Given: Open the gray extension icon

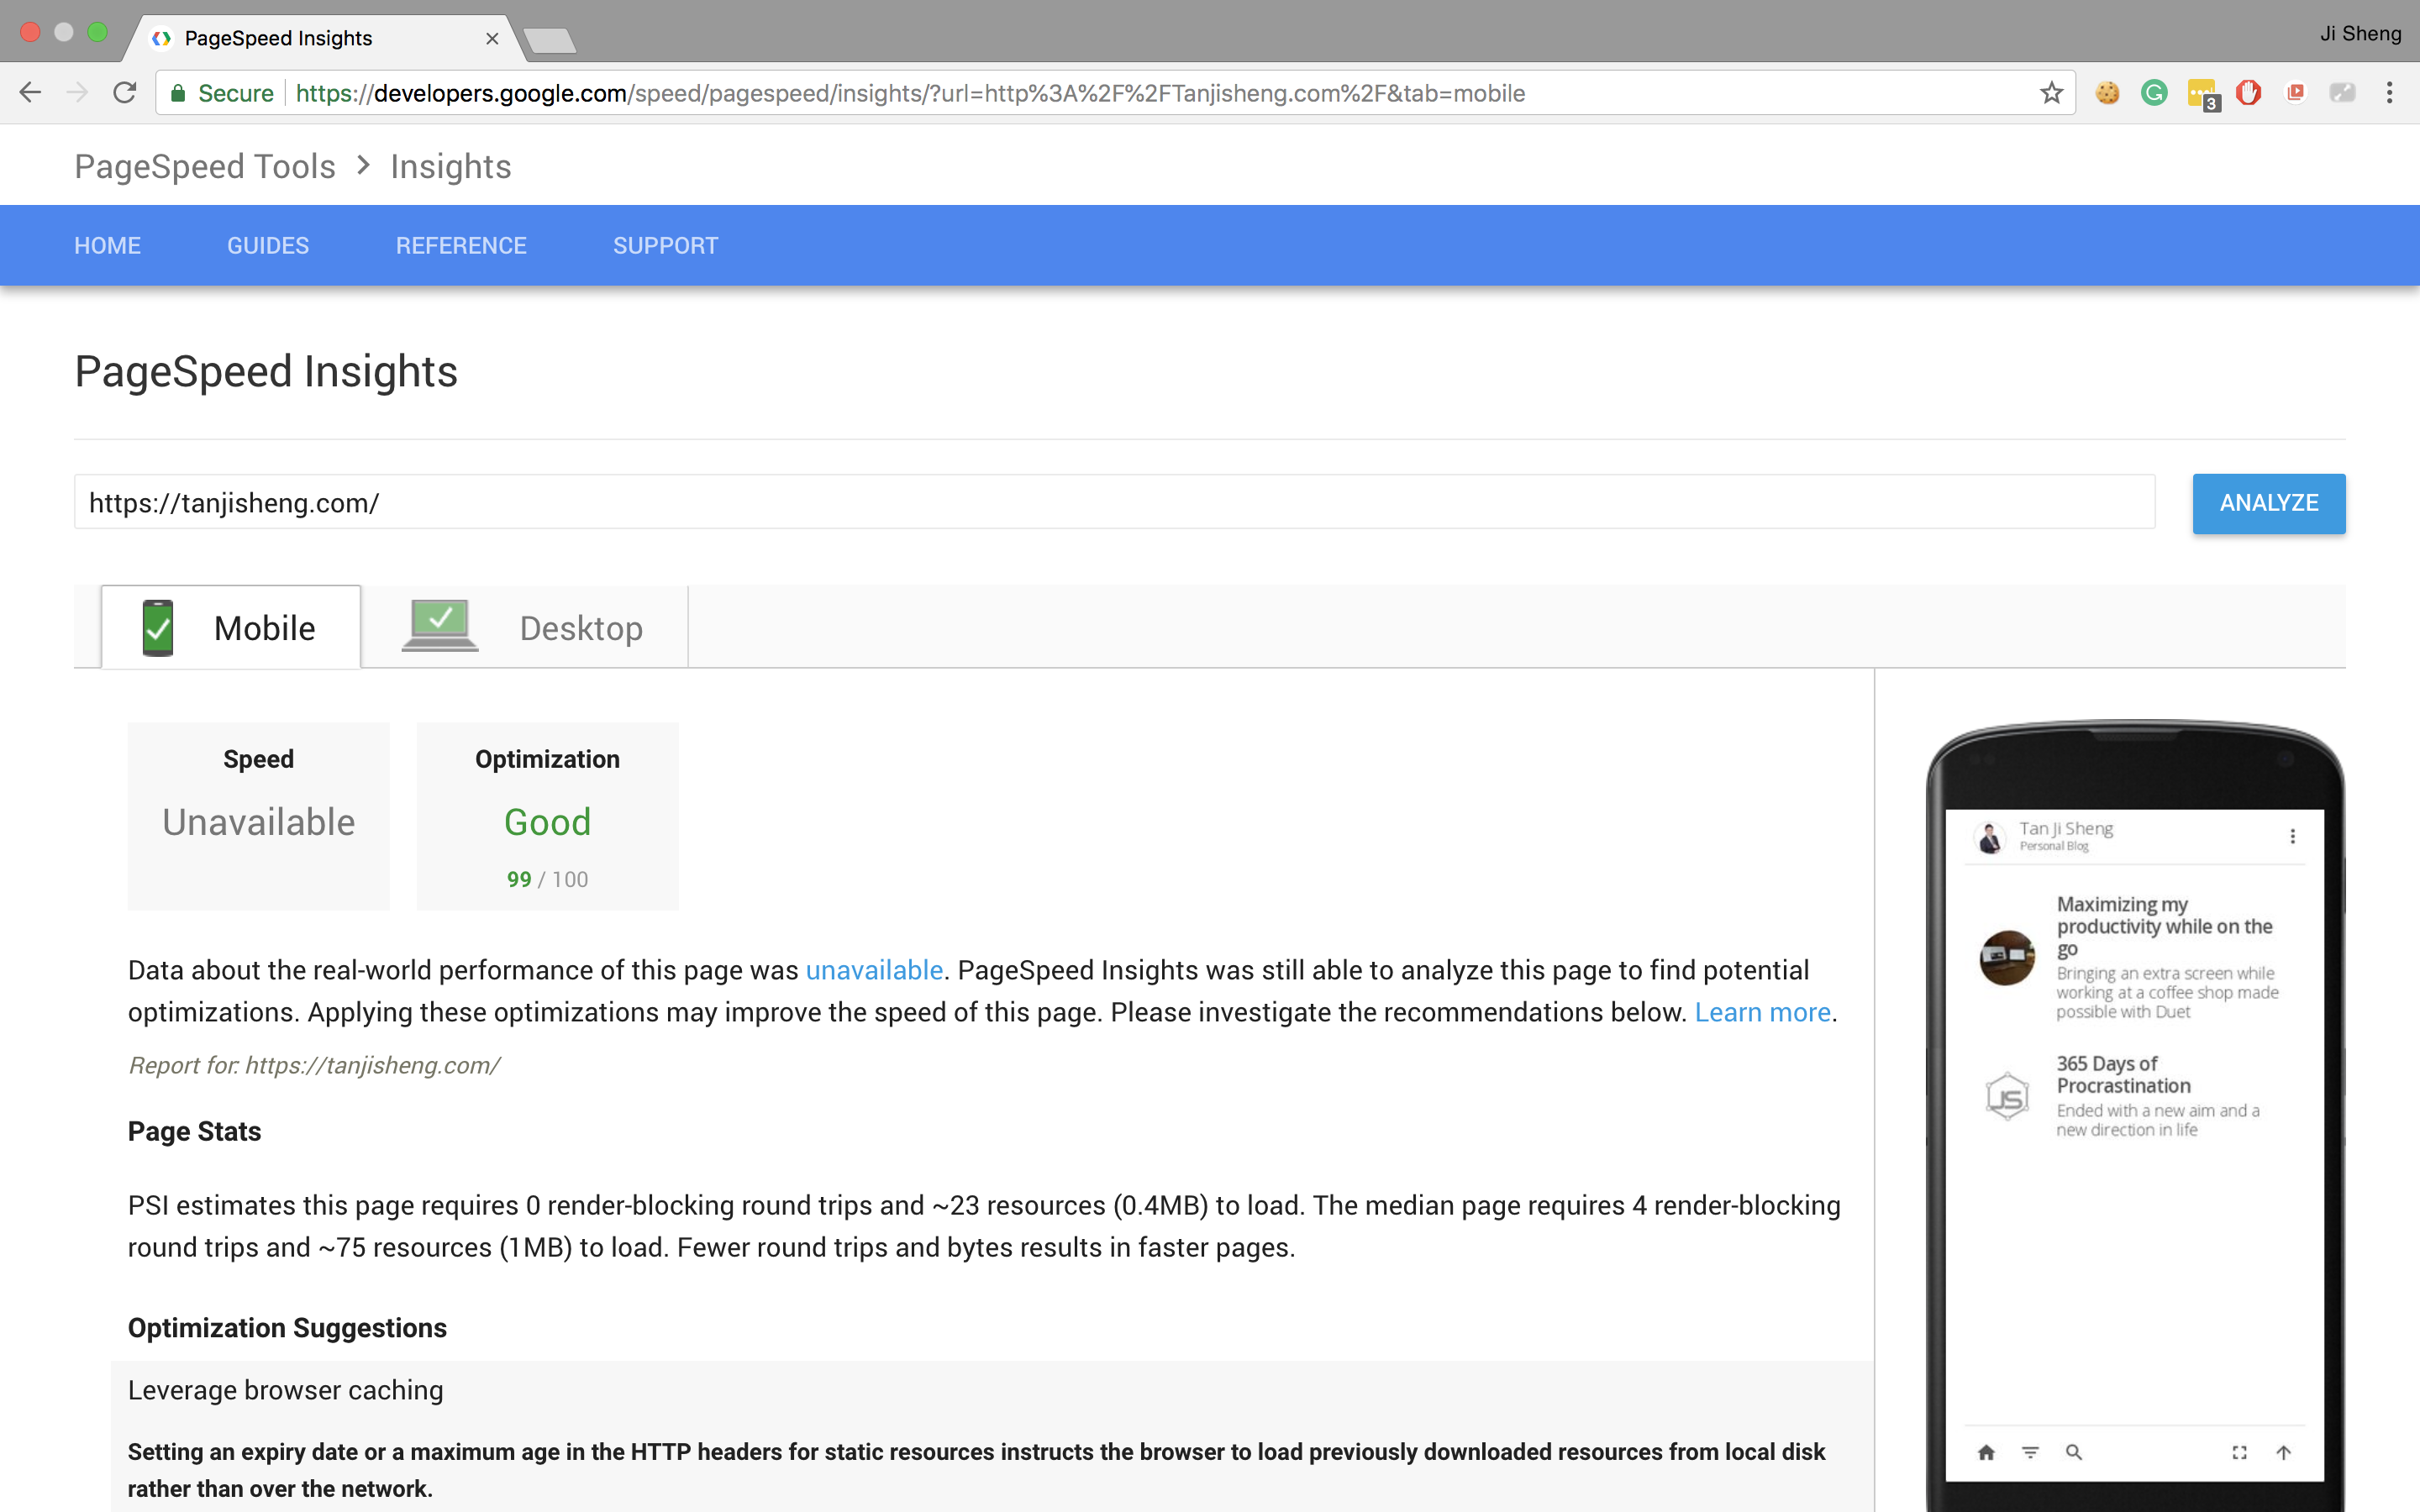Looking at the screenshot, I should point(2342,93).
